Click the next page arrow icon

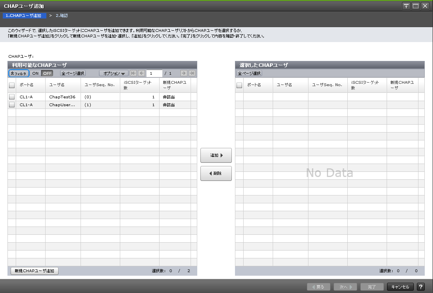(183, 73)
